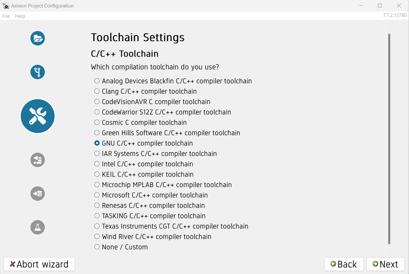Click the grey flask analysis step icon
This screenshot has height=274, width=409.
tap(37, 227)
